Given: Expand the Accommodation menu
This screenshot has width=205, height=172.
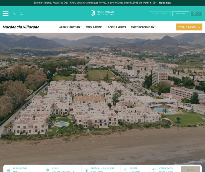Looking at the screenshot, I should click(x=71, y=27).
